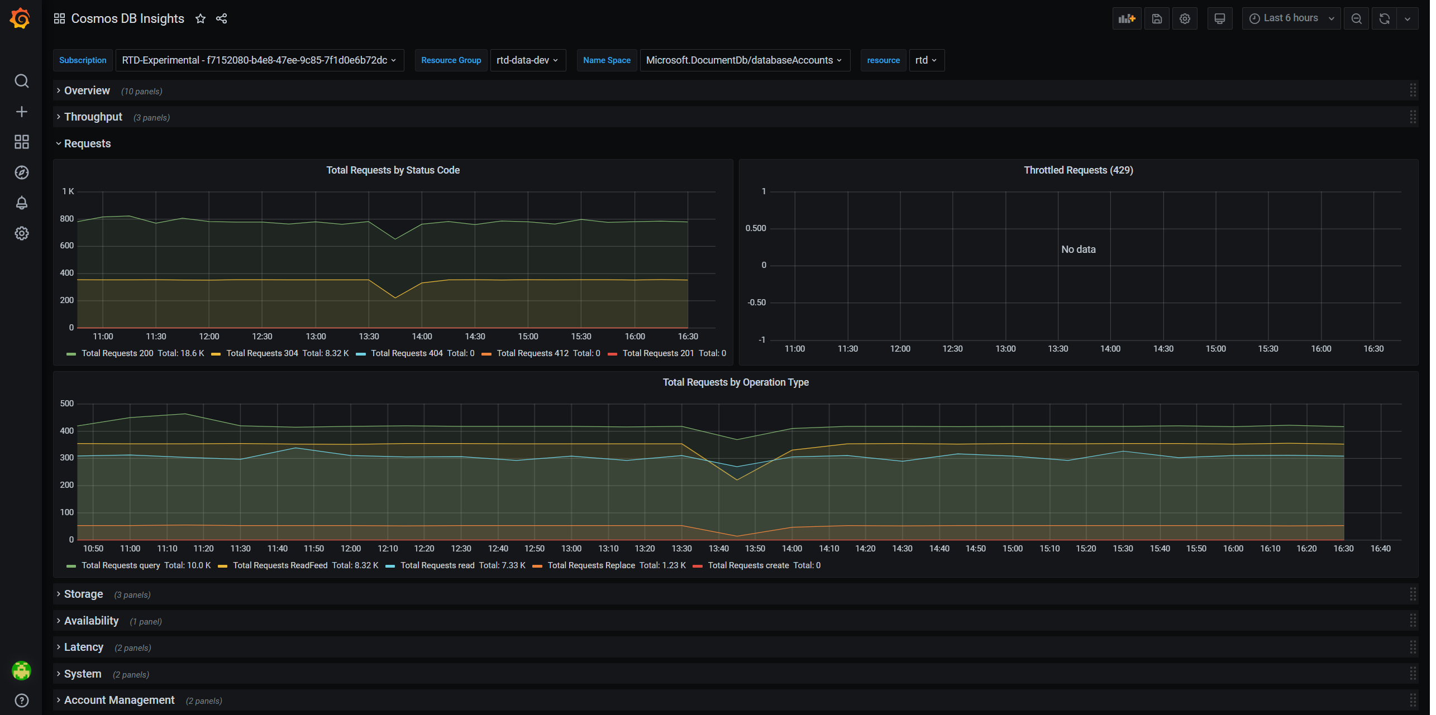Click the Add panel icon

pyautogui.click(x=1126, y=18)
